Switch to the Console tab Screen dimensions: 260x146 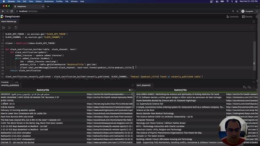5,82
